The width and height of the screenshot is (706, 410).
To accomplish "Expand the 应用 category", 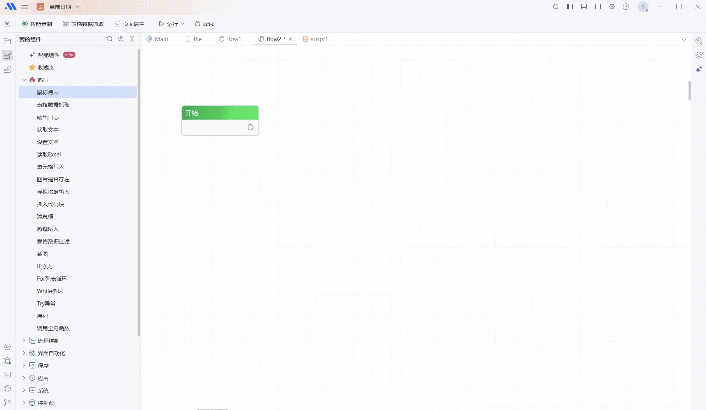I will 24,378.
